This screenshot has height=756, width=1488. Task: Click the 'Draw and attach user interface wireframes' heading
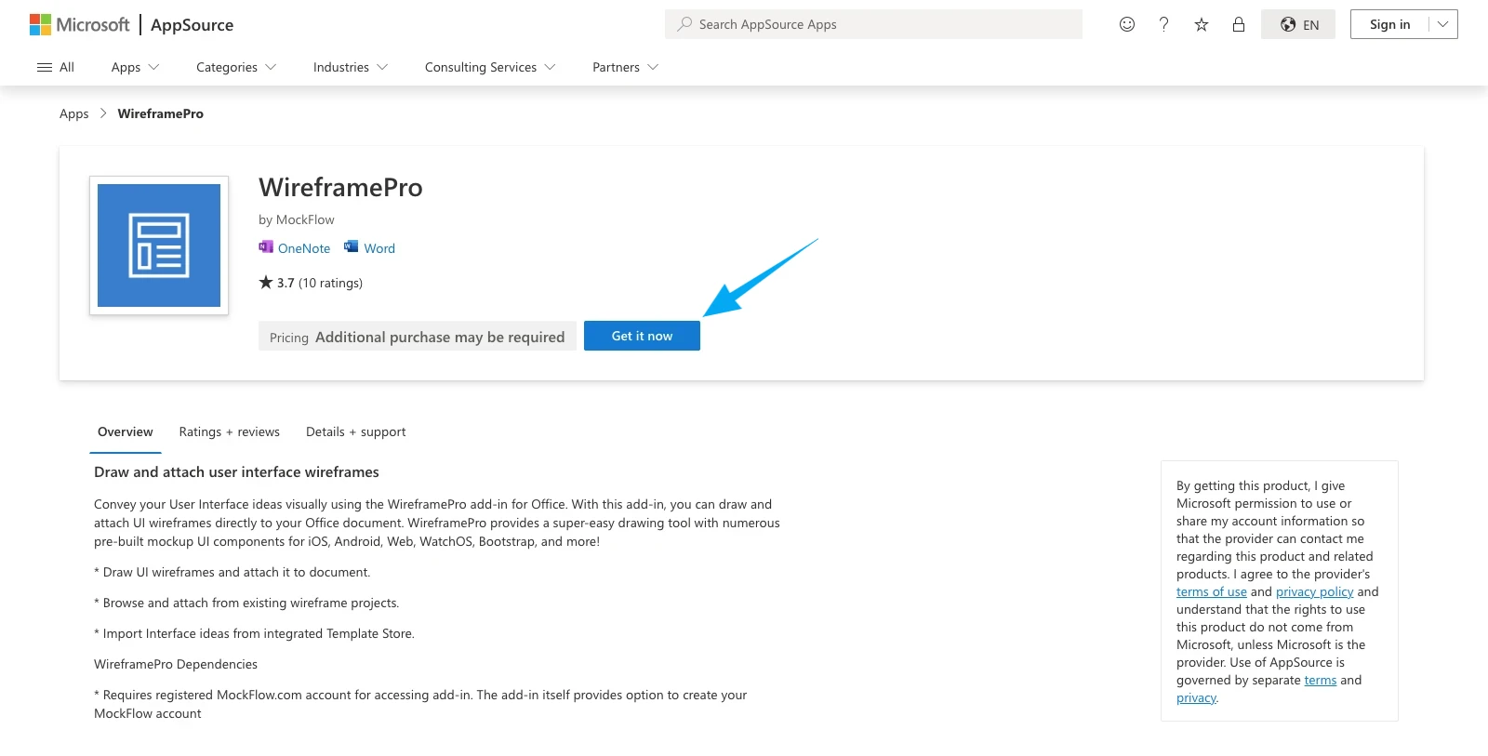(x=236, y=472)
